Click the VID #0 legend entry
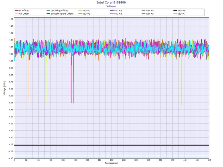The image size is (223, 167). coord(84,11)
